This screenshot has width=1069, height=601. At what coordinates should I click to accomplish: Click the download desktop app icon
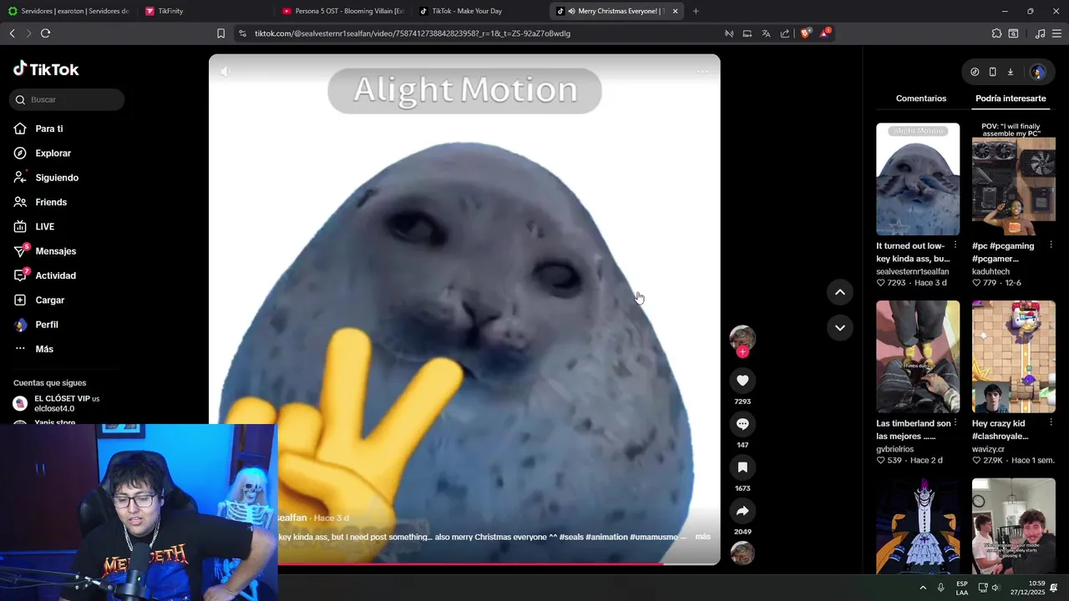tap(1010, 72)
